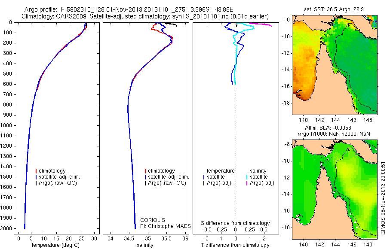Click the temperature heading in the difference legend
387x249 pixels.
[x=221, y=171]
